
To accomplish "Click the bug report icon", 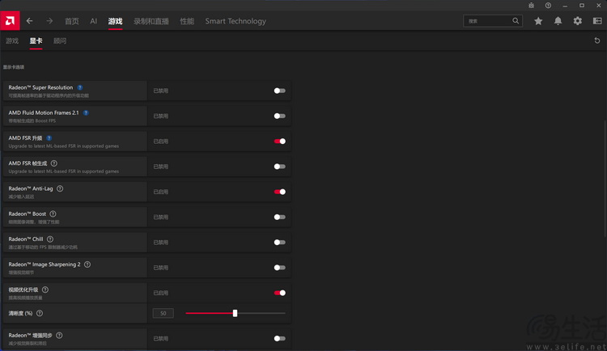I will [531, 6].
